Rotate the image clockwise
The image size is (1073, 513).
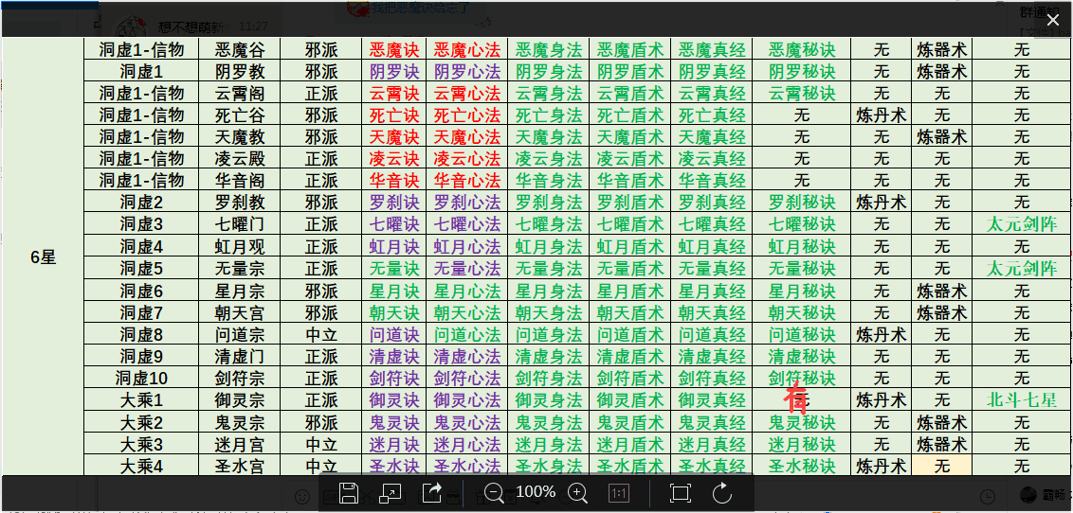(x=722, y=492)
